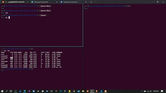Click the active Windows Terminal taskbar icon
This screenshot has height=93, width=166.
click(x=92, y=91)
